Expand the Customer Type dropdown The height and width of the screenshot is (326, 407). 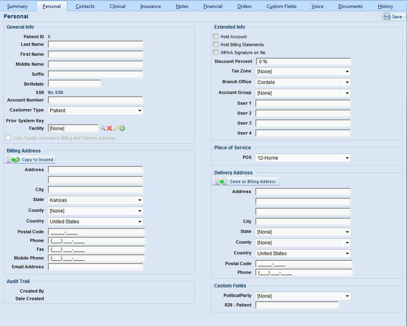[140, 110]
